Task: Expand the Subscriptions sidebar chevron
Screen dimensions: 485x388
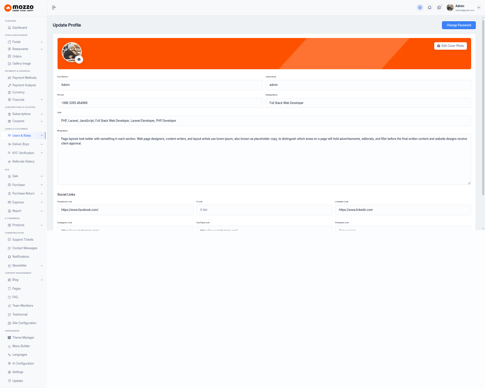Action: [x=42, y=114]
